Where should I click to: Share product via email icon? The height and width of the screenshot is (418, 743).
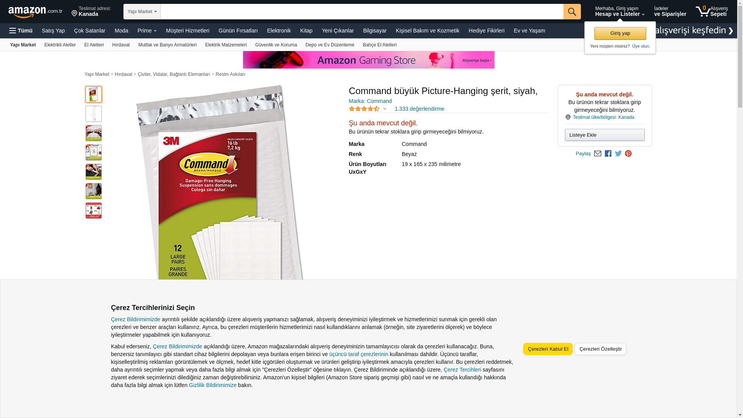(x=597, y=154)
